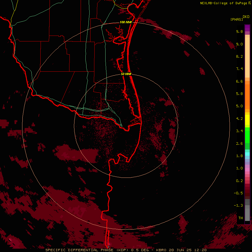Click the 100 NMI range ring label

(x=126, y=22)
